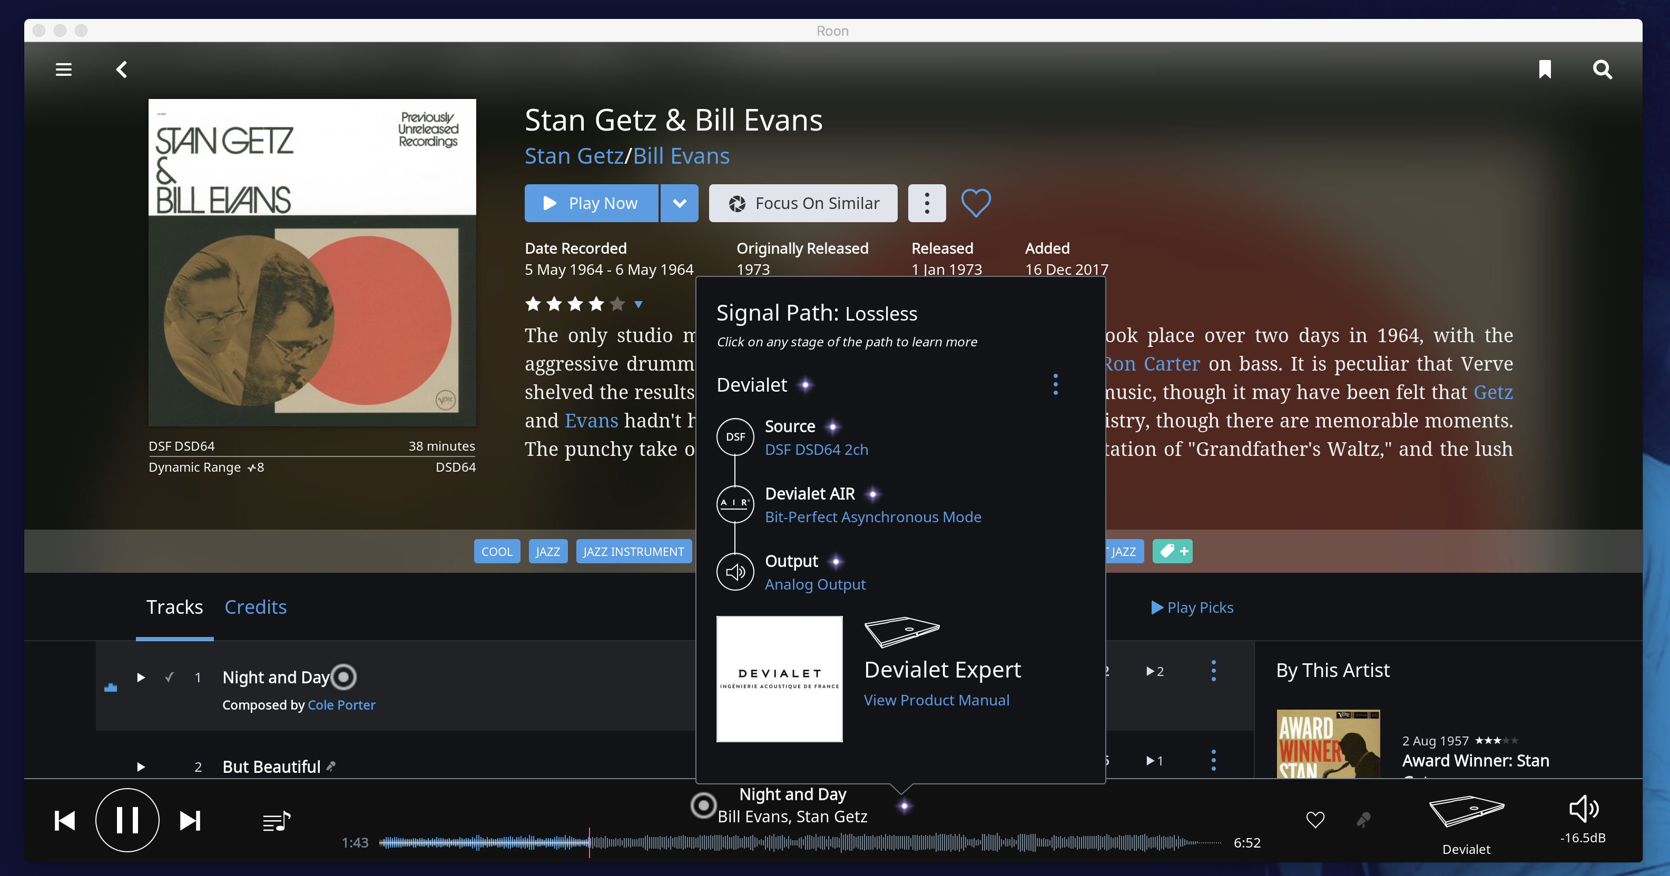Open the Cole Porter composer link
The height and width of the screenshot is (876, 1670).
point(341,705)
